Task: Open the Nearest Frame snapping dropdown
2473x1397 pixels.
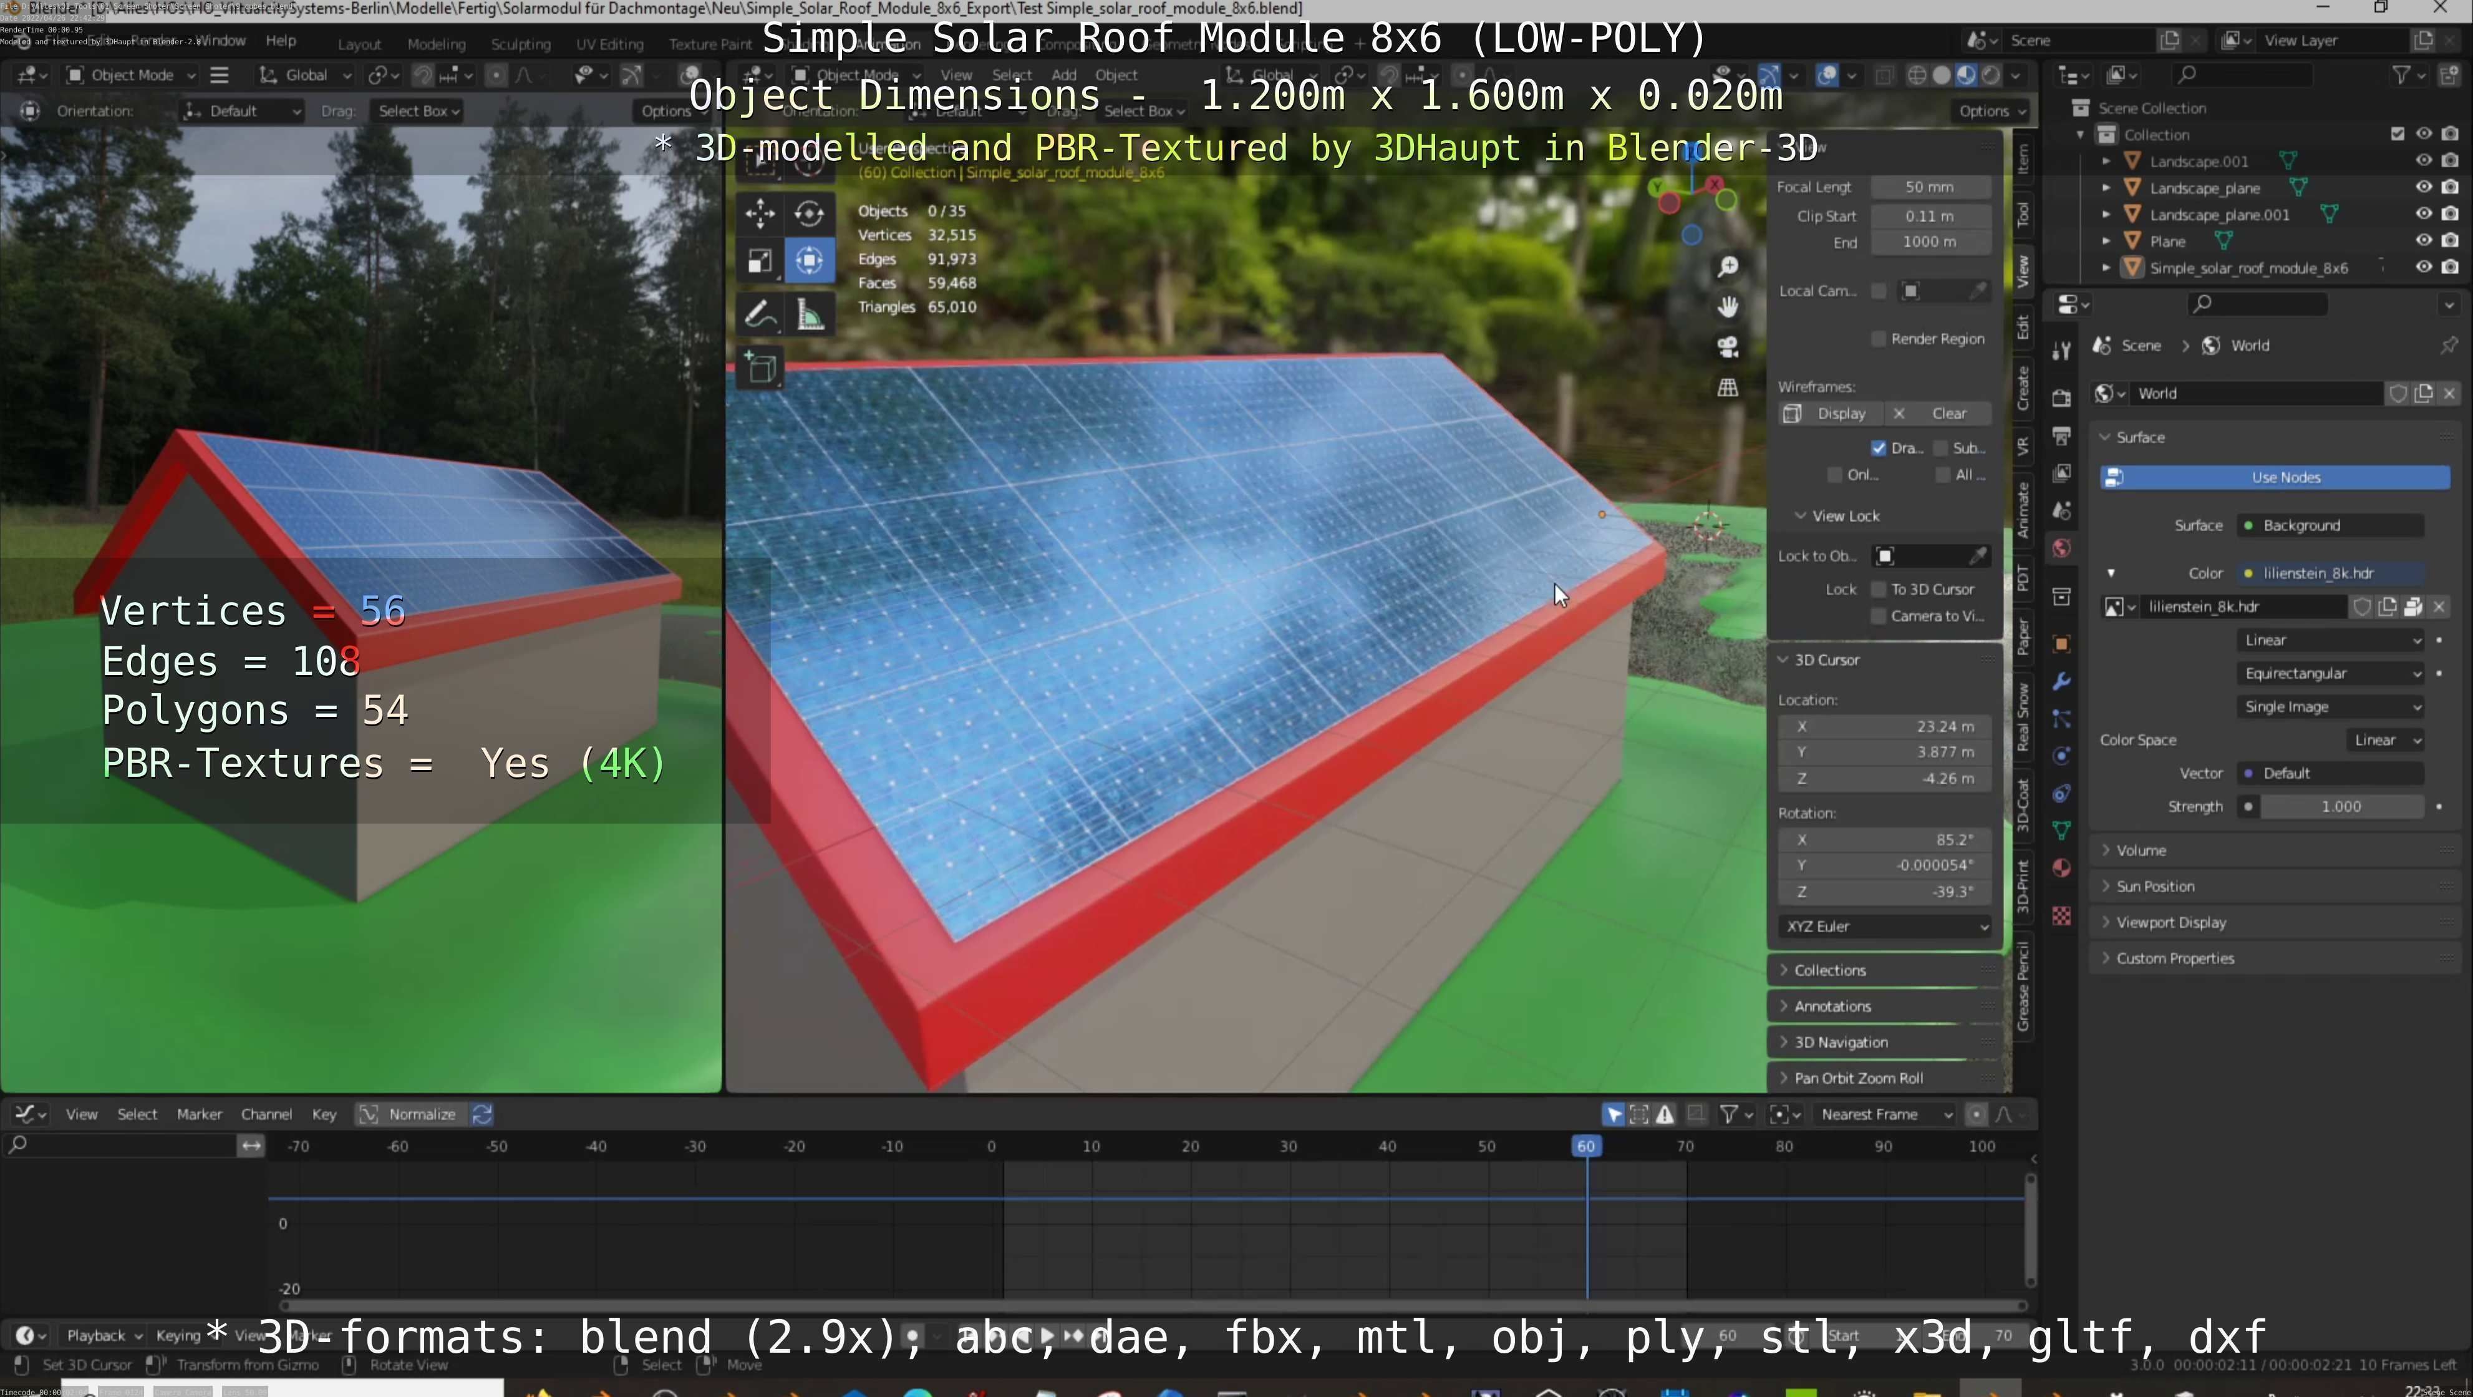Action: pos(1884,1114)
